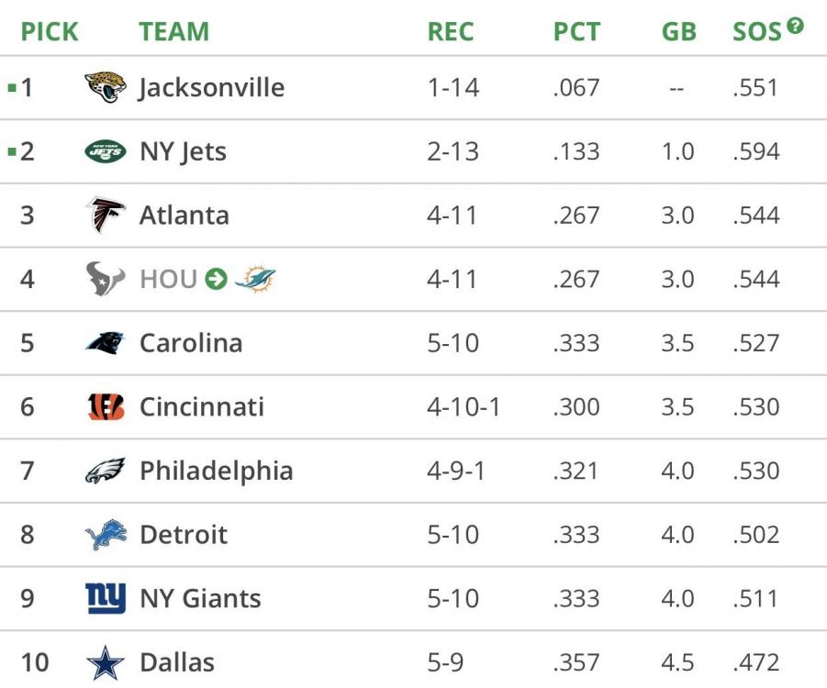This screenshot has height=688, width=827.
Task: Open the SOS help question mark
Action: click(x=795, y=26)
